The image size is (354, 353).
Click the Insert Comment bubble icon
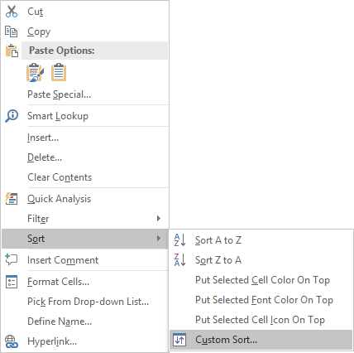(12, 260)
